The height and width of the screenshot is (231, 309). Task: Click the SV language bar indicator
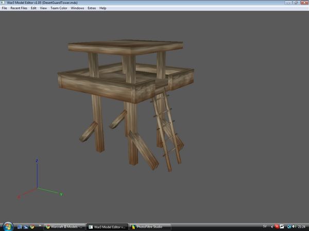pos(265,226)
